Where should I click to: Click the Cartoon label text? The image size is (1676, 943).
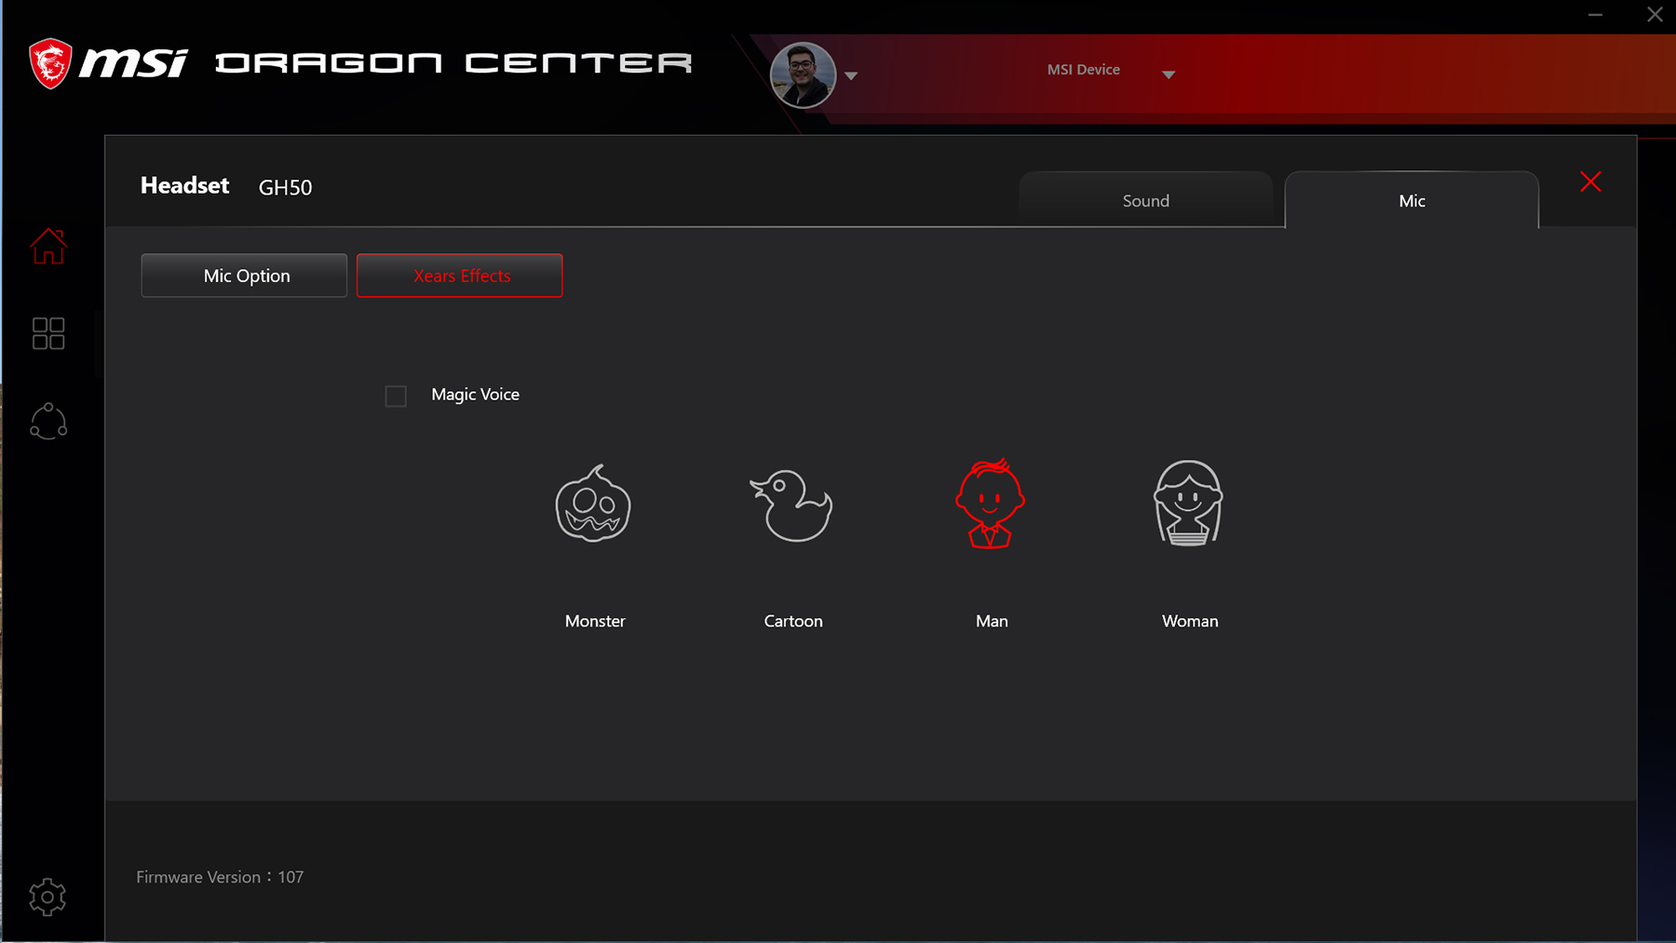pos(793,621)
